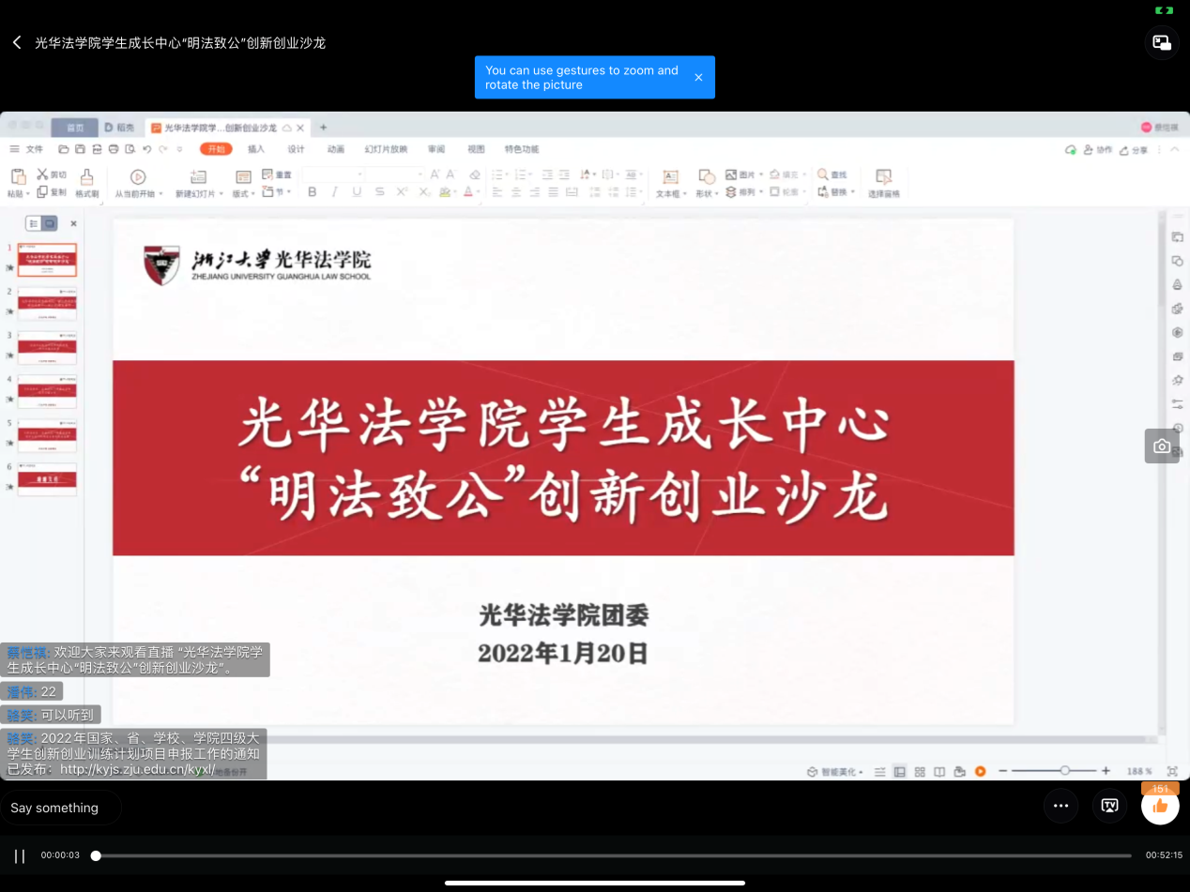Open the kyjs.zju.edu.cn link in chat

[138, 769]
